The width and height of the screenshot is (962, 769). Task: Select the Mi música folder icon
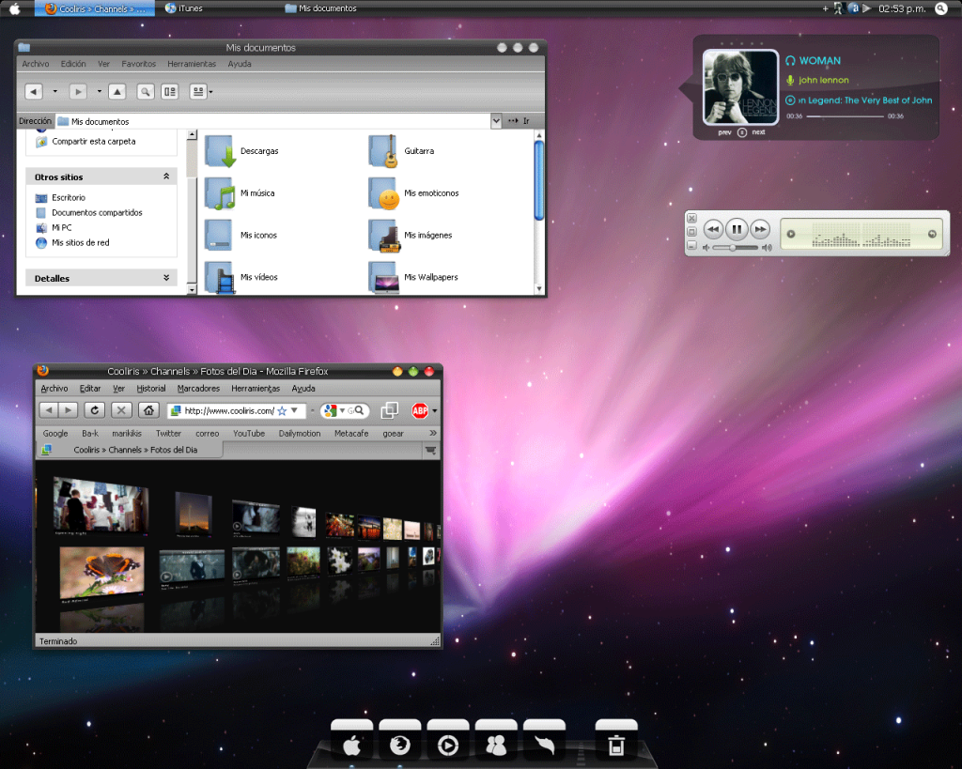click(220, 193)
